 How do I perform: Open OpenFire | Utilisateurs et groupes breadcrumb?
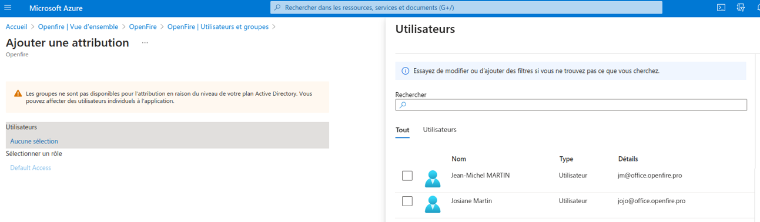click(218, 26)
